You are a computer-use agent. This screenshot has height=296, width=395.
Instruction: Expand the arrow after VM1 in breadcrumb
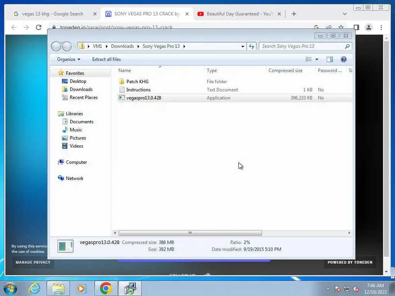[107, 46]
